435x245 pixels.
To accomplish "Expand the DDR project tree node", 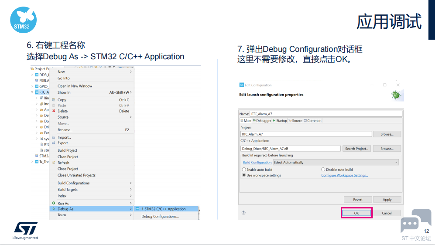I will 32,75.
